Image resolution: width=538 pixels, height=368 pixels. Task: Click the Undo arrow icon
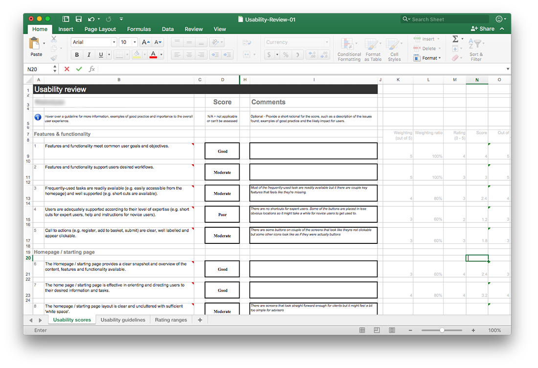pos(91,19)
